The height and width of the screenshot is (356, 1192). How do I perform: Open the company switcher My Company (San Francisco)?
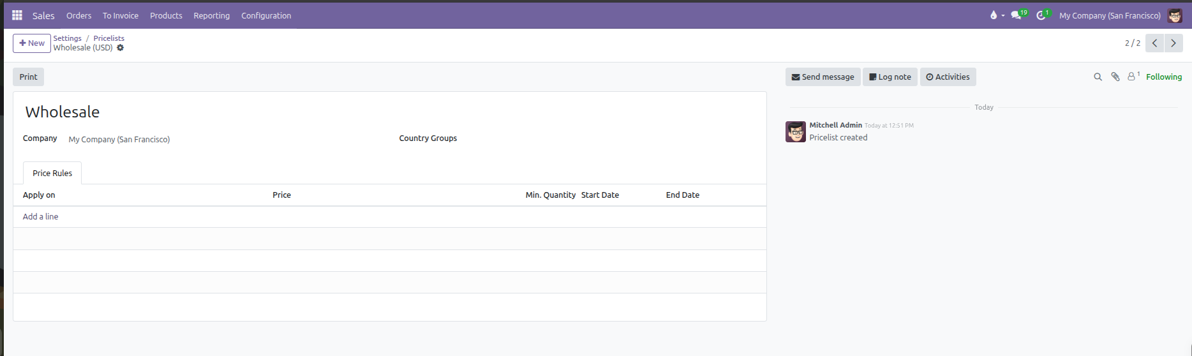(1110, 15)
